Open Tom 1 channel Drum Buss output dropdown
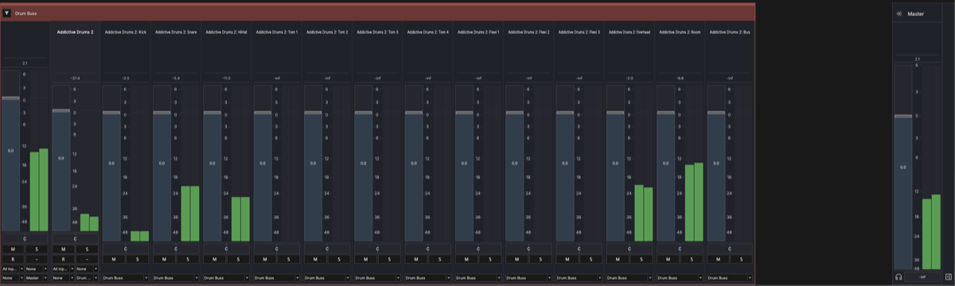 tap(277, 277)
